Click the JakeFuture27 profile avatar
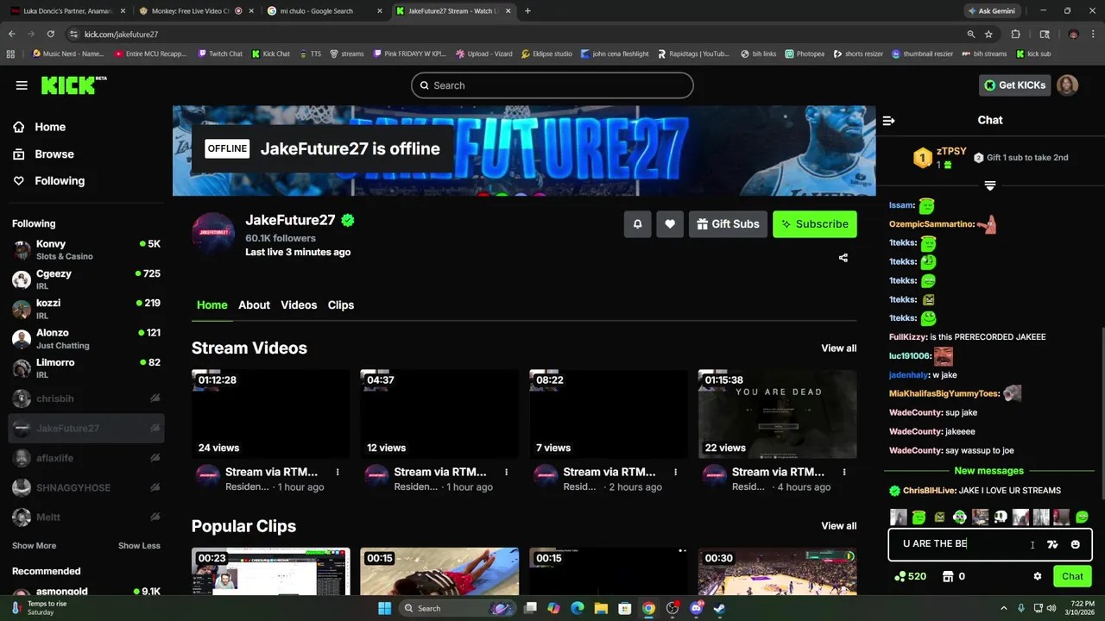 tap(213, 234)
